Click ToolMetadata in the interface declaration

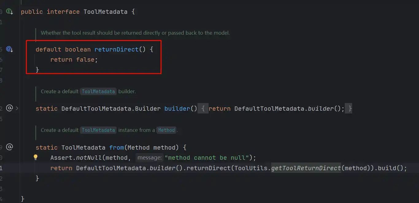pos(105,12)
